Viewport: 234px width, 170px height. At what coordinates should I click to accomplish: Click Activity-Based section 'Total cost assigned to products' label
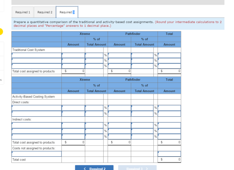pos(33,142)
